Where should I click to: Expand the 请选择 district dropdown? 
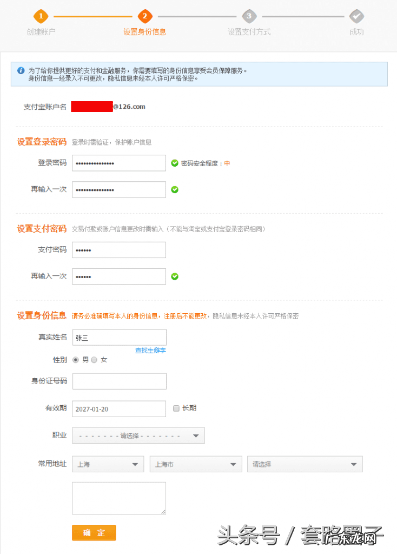(305, 464)
